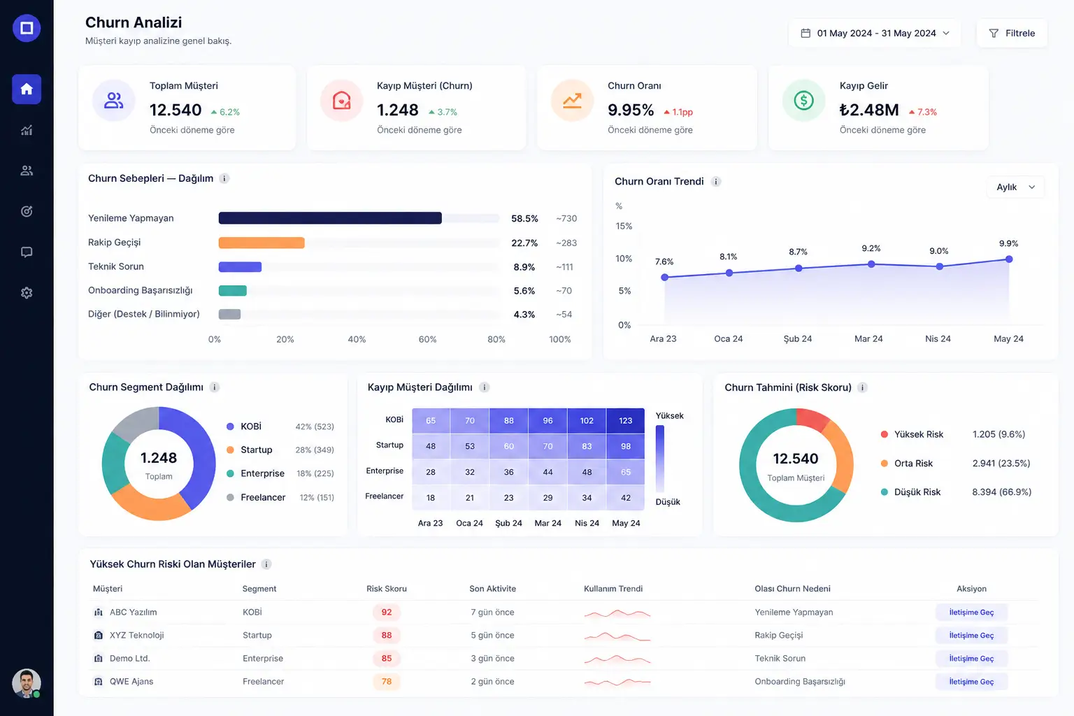Click the app logo in sidebar

(27, 28)
